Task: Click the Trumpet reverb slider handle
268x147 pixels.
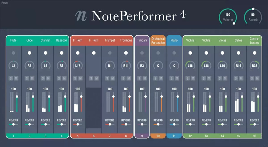Action: click(x=110, y=124)
